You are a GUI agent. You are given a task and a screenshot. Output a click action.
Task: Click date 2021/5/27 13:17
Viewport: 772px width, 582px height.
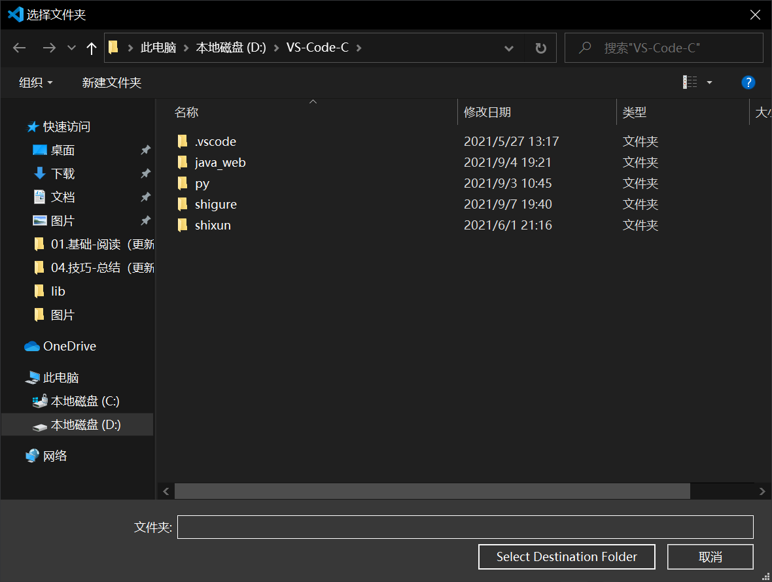click(511, 142)
